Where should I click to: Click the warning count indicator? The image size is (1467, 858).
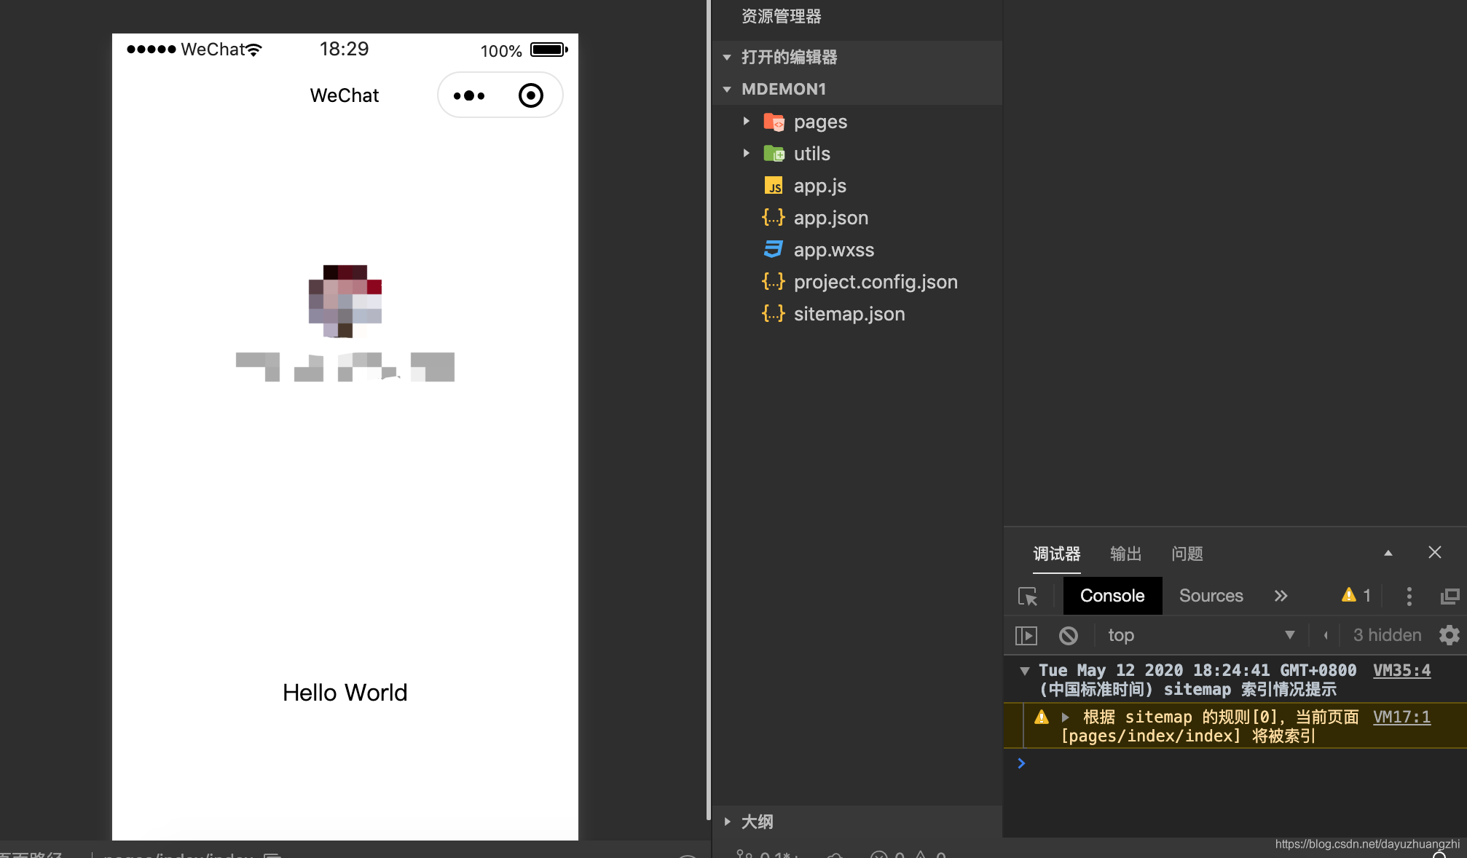1356,596
